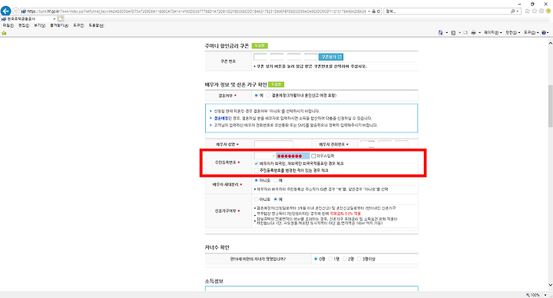Select 예 for 신혼가구여부
The height and width of the screenshot is (298, 553).
[x=276, y=199]
